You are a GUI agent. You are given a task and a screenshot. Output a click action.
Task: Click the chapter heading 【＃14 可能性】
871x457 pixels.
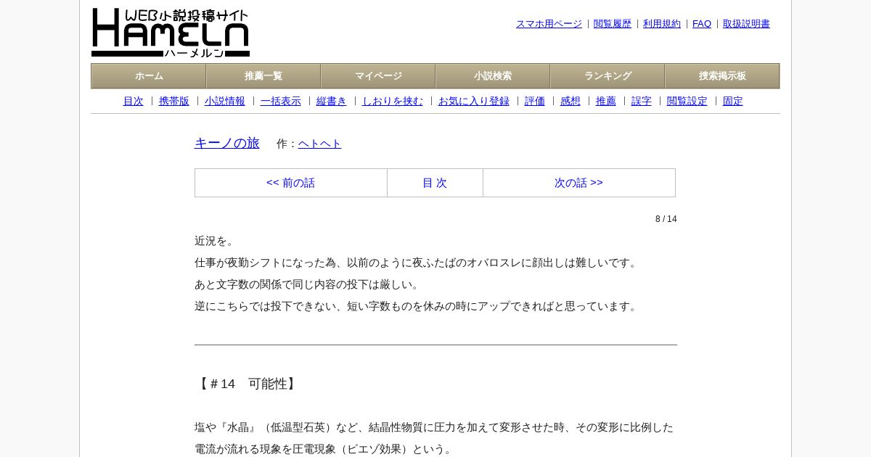click(x=248, y=384)
